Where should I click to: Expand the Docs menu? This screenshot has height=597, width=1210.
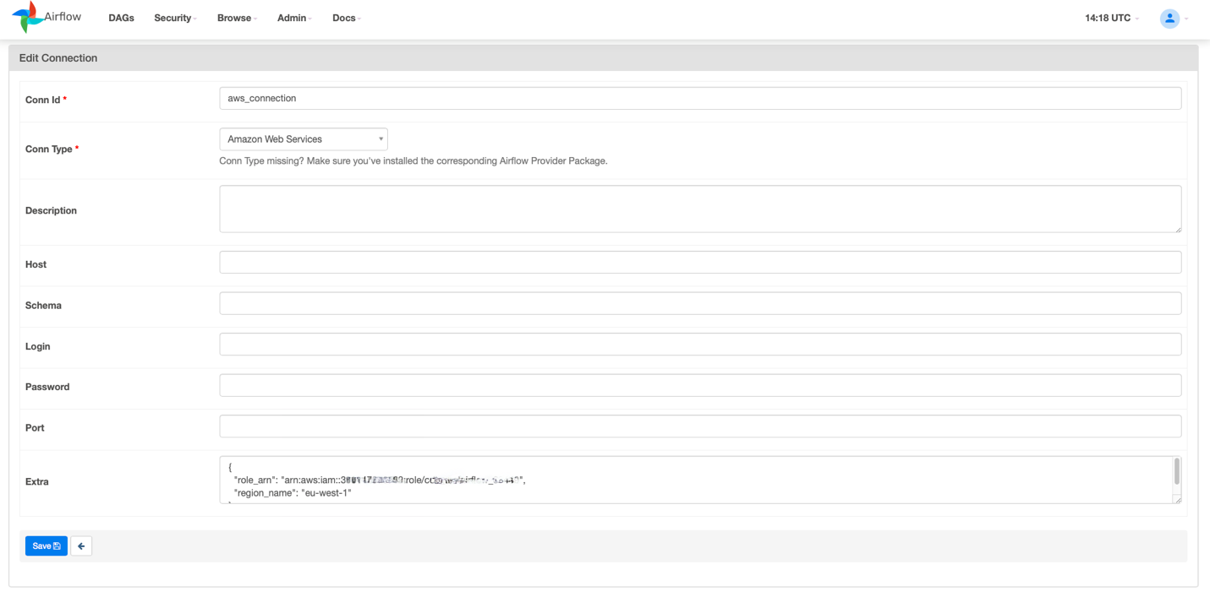346,18
